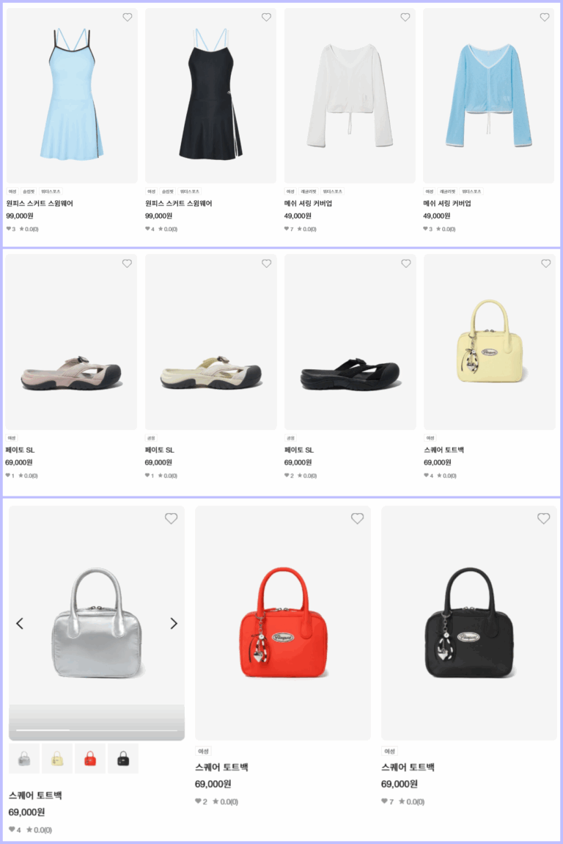Favorite the light blue swim dress
This screenshot has width=563, height=844.
click(128, 17)
